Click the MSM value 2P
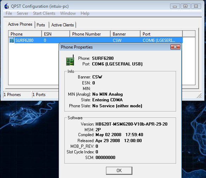 point(98,130)
